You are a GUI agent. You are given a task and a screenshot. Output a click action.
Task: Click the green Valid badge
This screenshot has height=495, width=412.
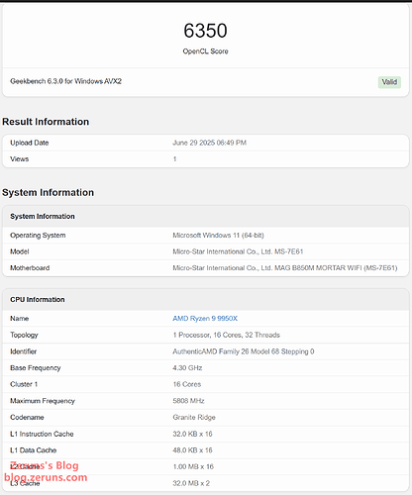(389, 82)
